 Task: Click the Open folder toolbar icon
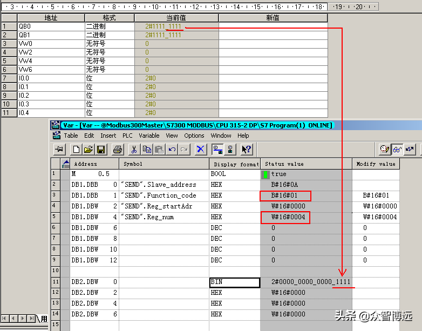[88, 150]
